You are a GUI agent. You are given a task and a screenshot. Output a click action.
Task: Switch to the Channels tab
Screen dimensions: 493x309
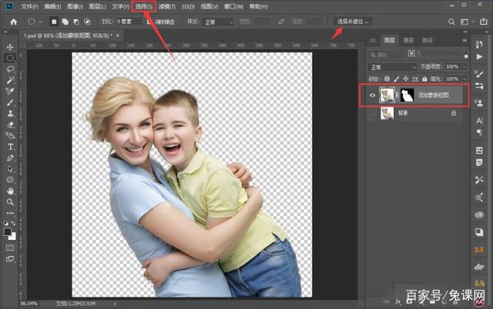(x=408, y=40)
